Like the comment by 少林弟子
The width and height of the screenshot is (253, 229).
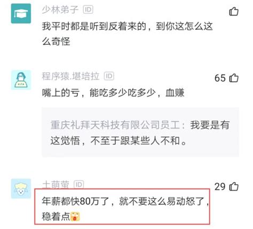point(234,12)
